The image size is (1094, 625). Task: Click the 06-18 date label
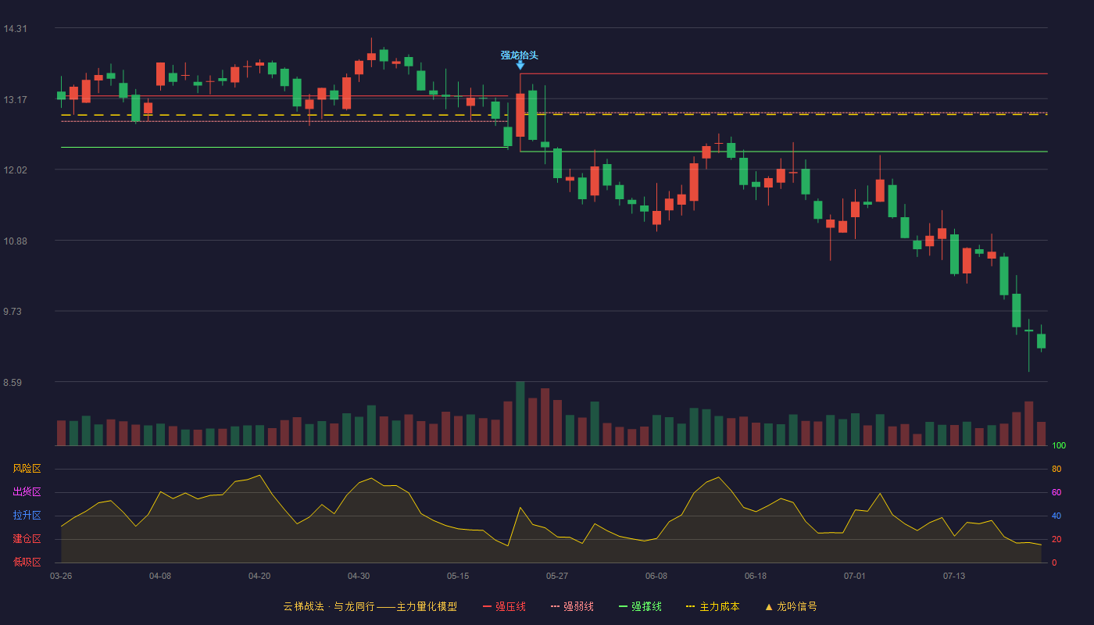click(x=756, y=576)
